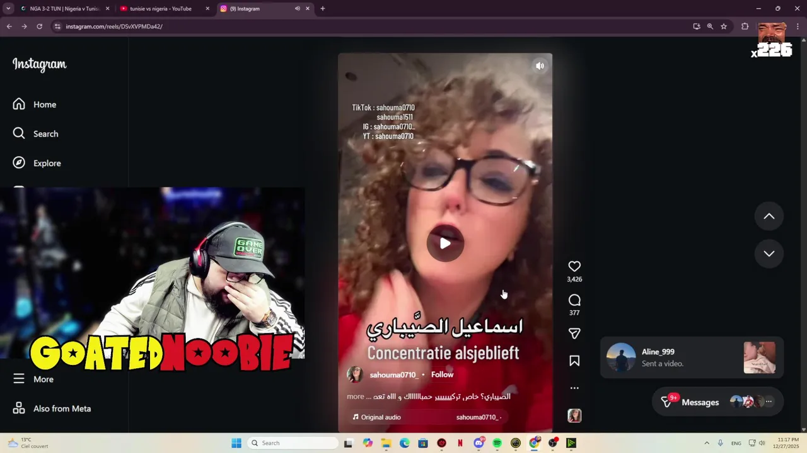Viewport: 807px width, 453px height.
Task: Open Spotify from taskbar
Action: 497,443
